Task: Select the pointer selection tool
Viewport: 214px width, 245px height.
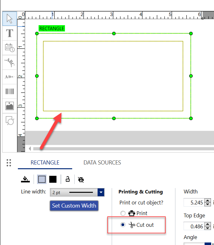Action: (x=10, y=19)
